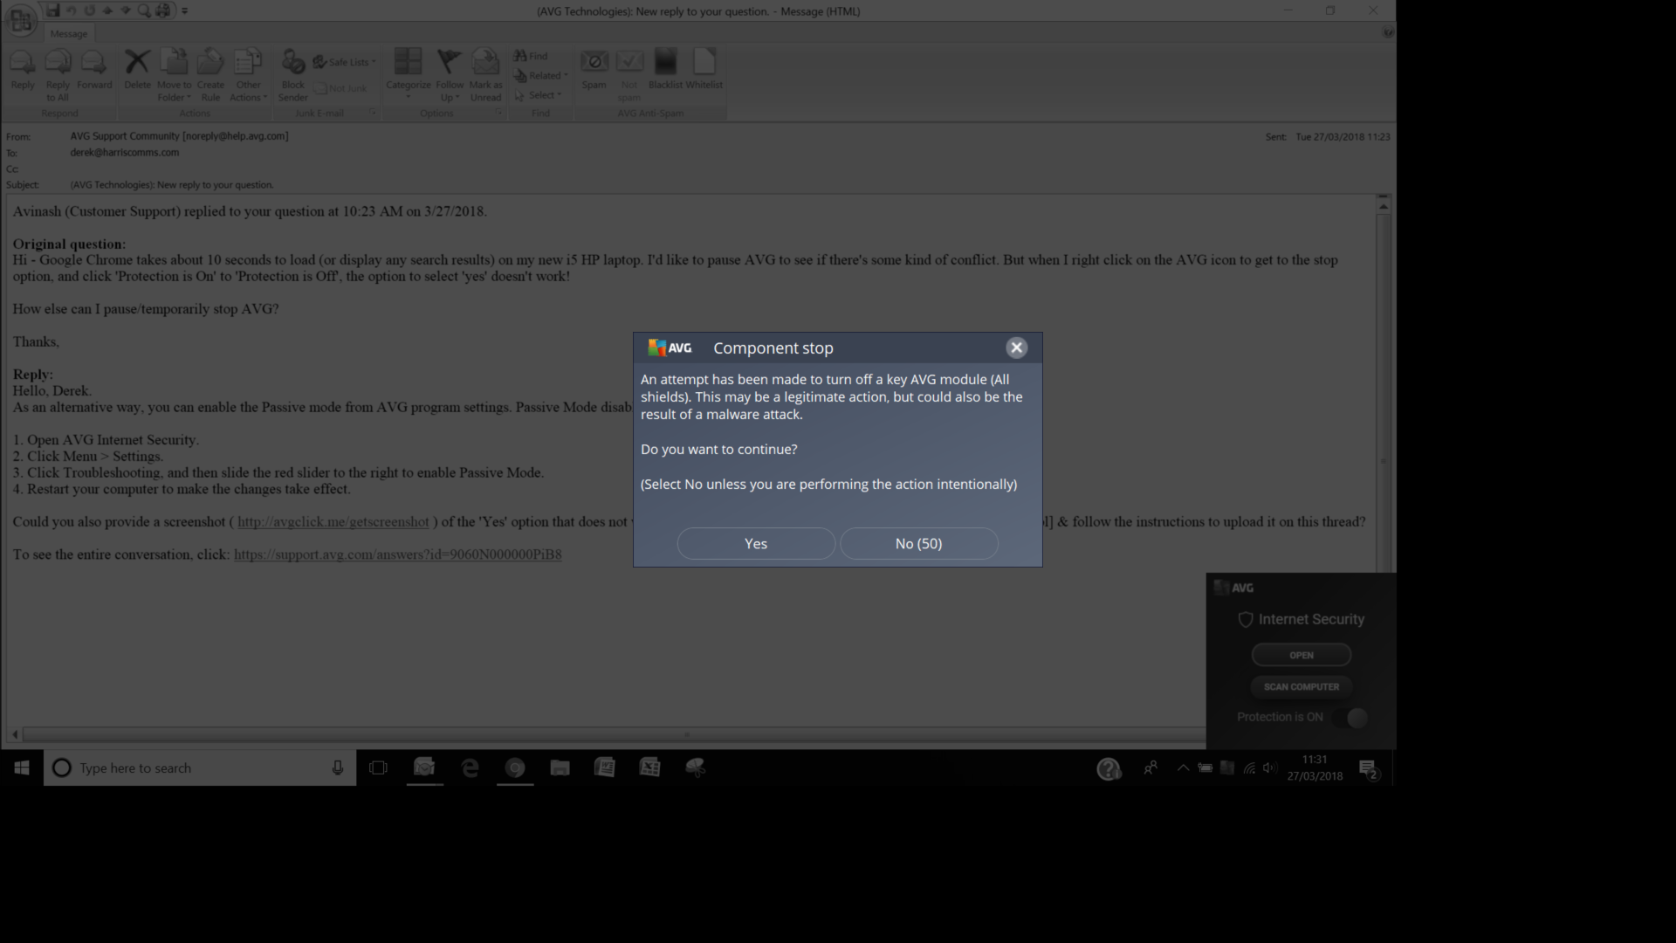
Task: Open Windows Start menu
Action: click(22, 767)
